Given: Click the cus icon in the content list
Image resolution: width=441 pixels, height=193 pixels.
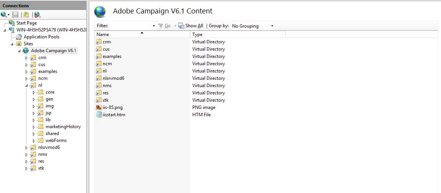Looking at the screenshot, I should [99, 49].
